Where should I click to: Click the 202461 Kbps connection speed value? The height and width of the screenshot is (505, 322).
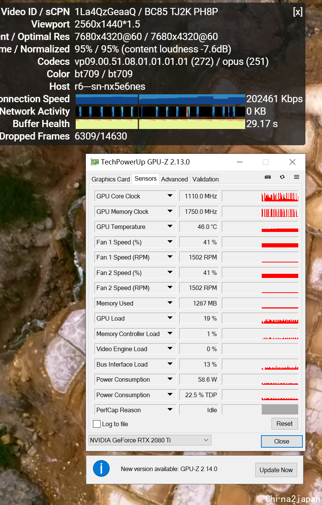[275, 99]
